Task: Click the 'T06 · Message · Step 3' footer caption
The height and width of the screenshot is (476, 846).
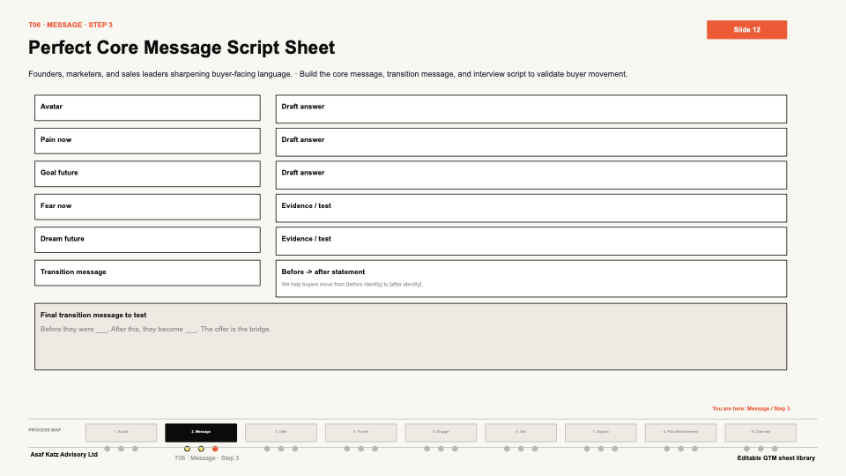Action: pos(206,457)
